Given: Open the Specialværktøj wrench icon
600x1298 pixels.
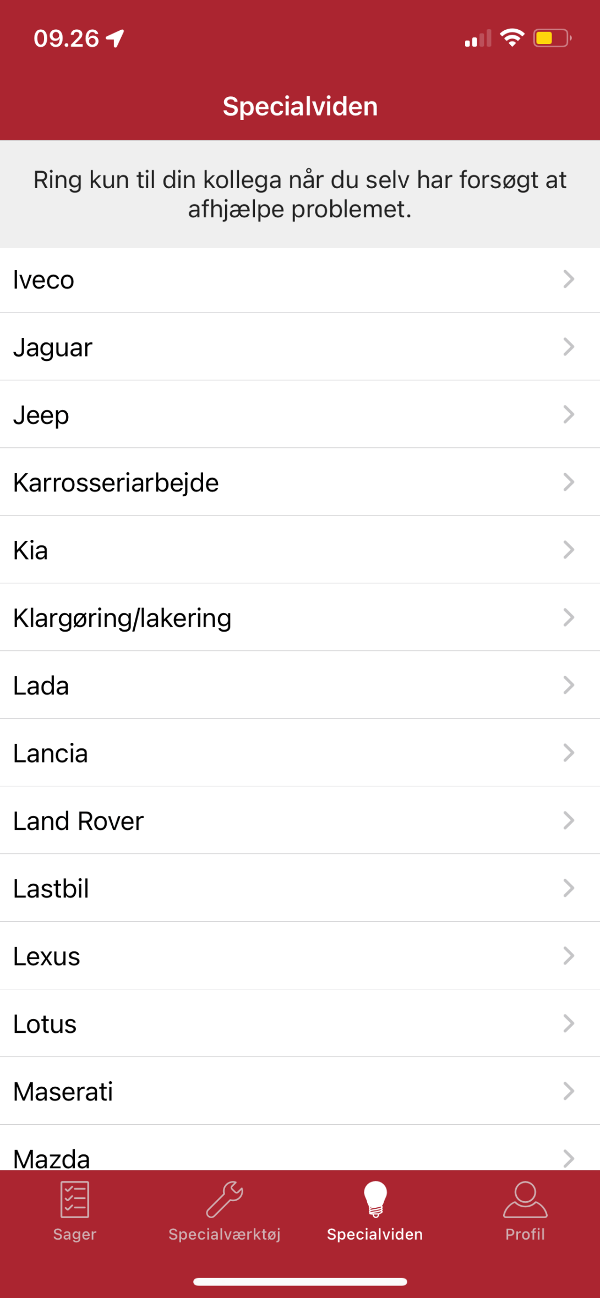Looking at the screenshot, I should tap(225, 1200).
